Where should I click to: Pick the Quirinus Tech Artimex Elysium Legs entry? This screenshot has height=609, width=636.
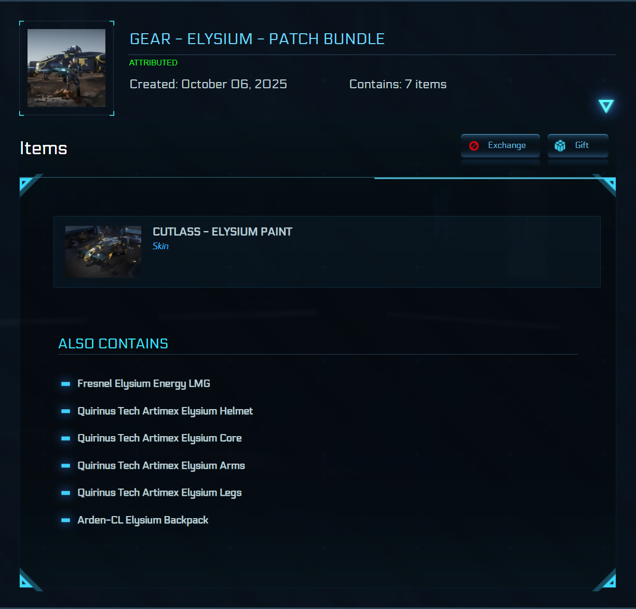[159, 493]
